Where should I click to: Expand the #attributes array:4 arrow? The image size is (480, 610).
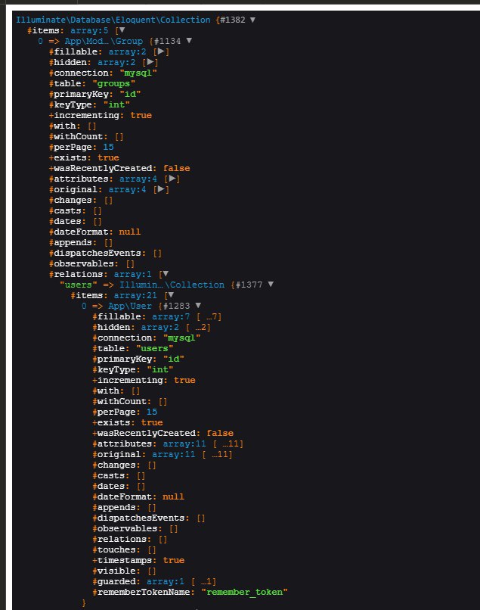click(x=172, y=179)
